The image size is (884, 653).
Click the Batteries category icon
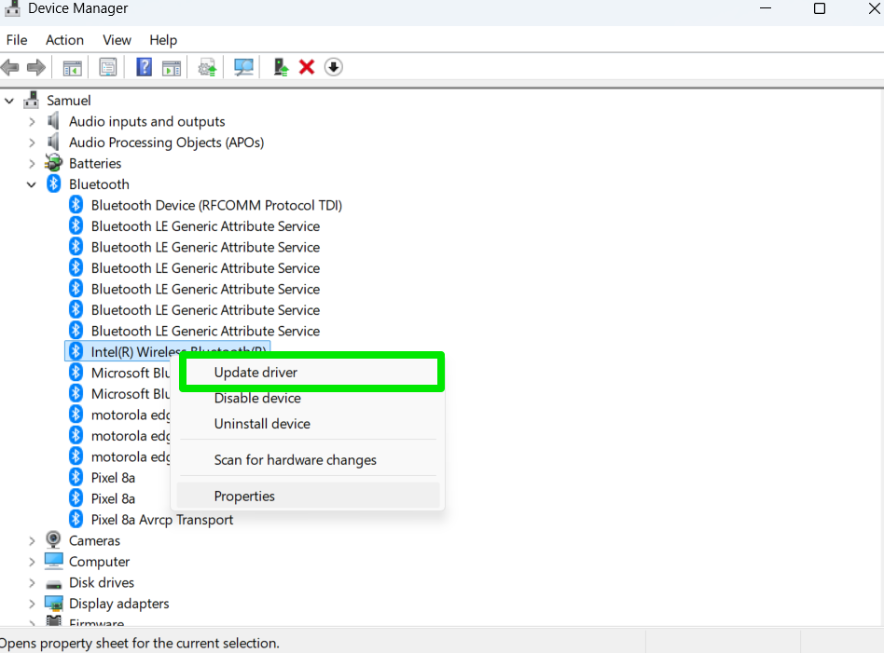click(x=53, y=163)
